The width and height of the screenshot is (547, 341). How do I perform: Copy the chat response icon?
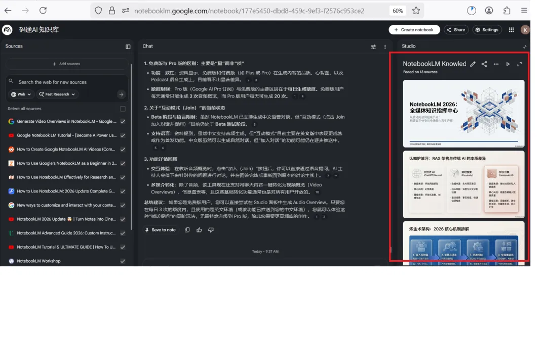click(x=187, y=230)
